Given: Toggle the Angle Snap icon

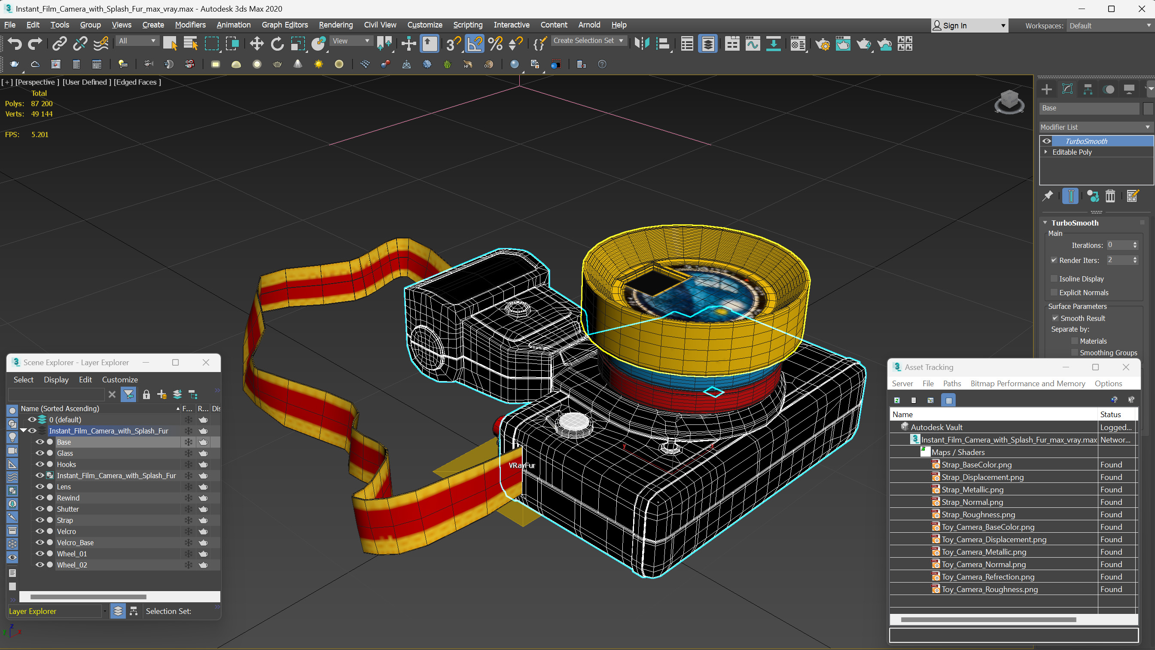Looking at the screenshot, I should coord(475,43).
